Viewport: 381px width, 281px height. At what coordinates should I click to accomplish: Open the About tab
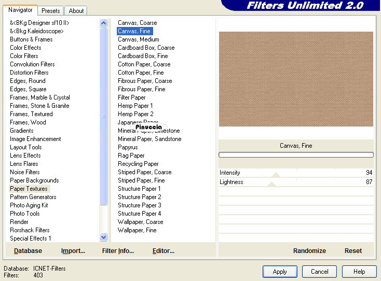pyautogui.click(x=76, y=11)
